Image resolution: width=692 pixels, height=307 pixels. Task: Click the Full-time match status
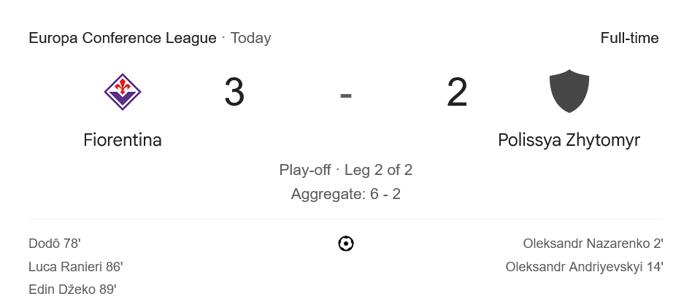(x=629, y=38)
